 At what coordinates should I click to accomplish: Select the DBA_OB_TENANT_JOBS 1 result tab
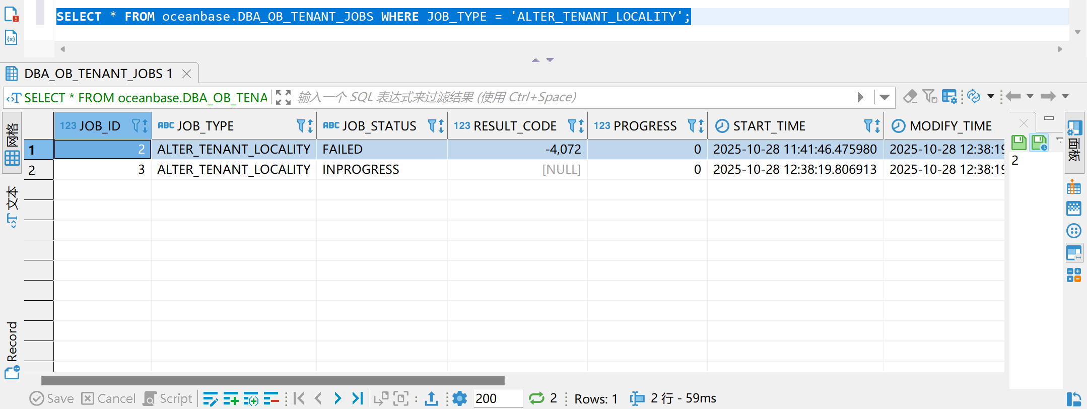[x=98, y=74]
